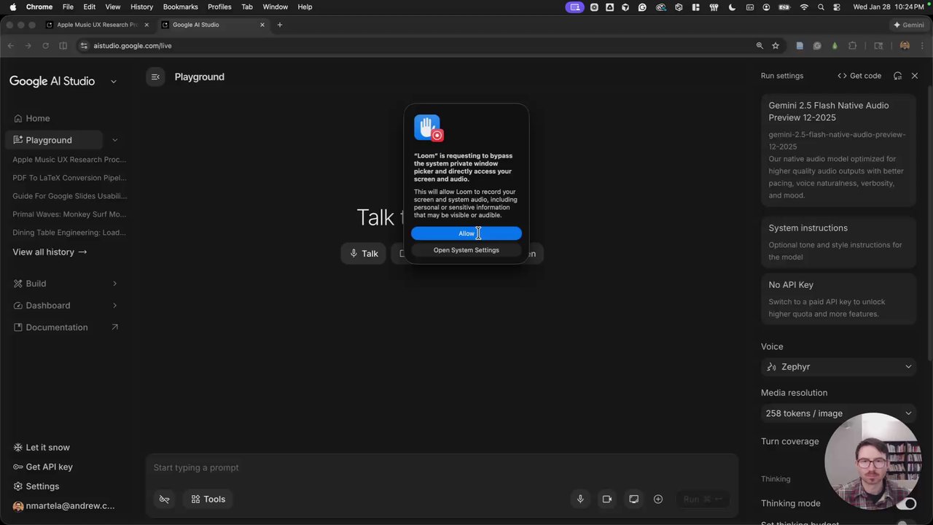Select the Gemini 2.5 Flash Native Audio model card
The image size is (933, 525).
tap(838, 149)
